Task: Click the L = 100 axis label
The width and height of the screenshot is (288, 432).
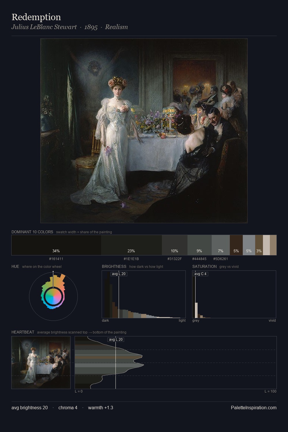Action: click(270, 391)
